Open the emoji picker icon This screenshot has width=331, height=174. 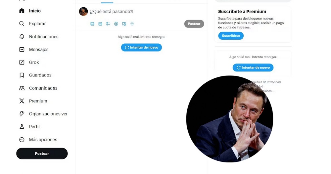tap(116, 24)
